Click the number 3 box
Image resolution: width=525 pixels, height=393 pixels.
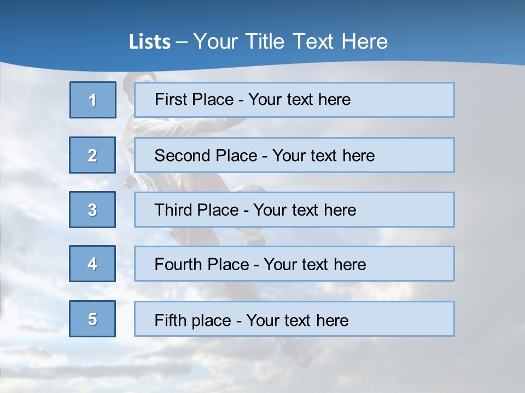click(92, 210)
